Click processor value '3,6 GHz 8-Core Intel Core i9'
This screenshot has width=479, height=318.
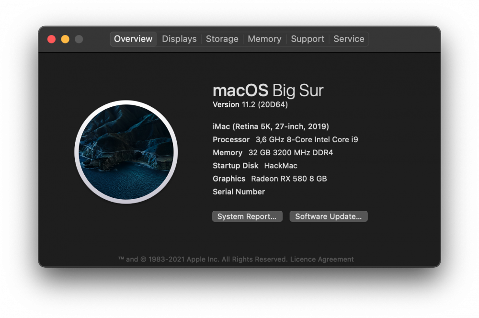click(307, 139)
